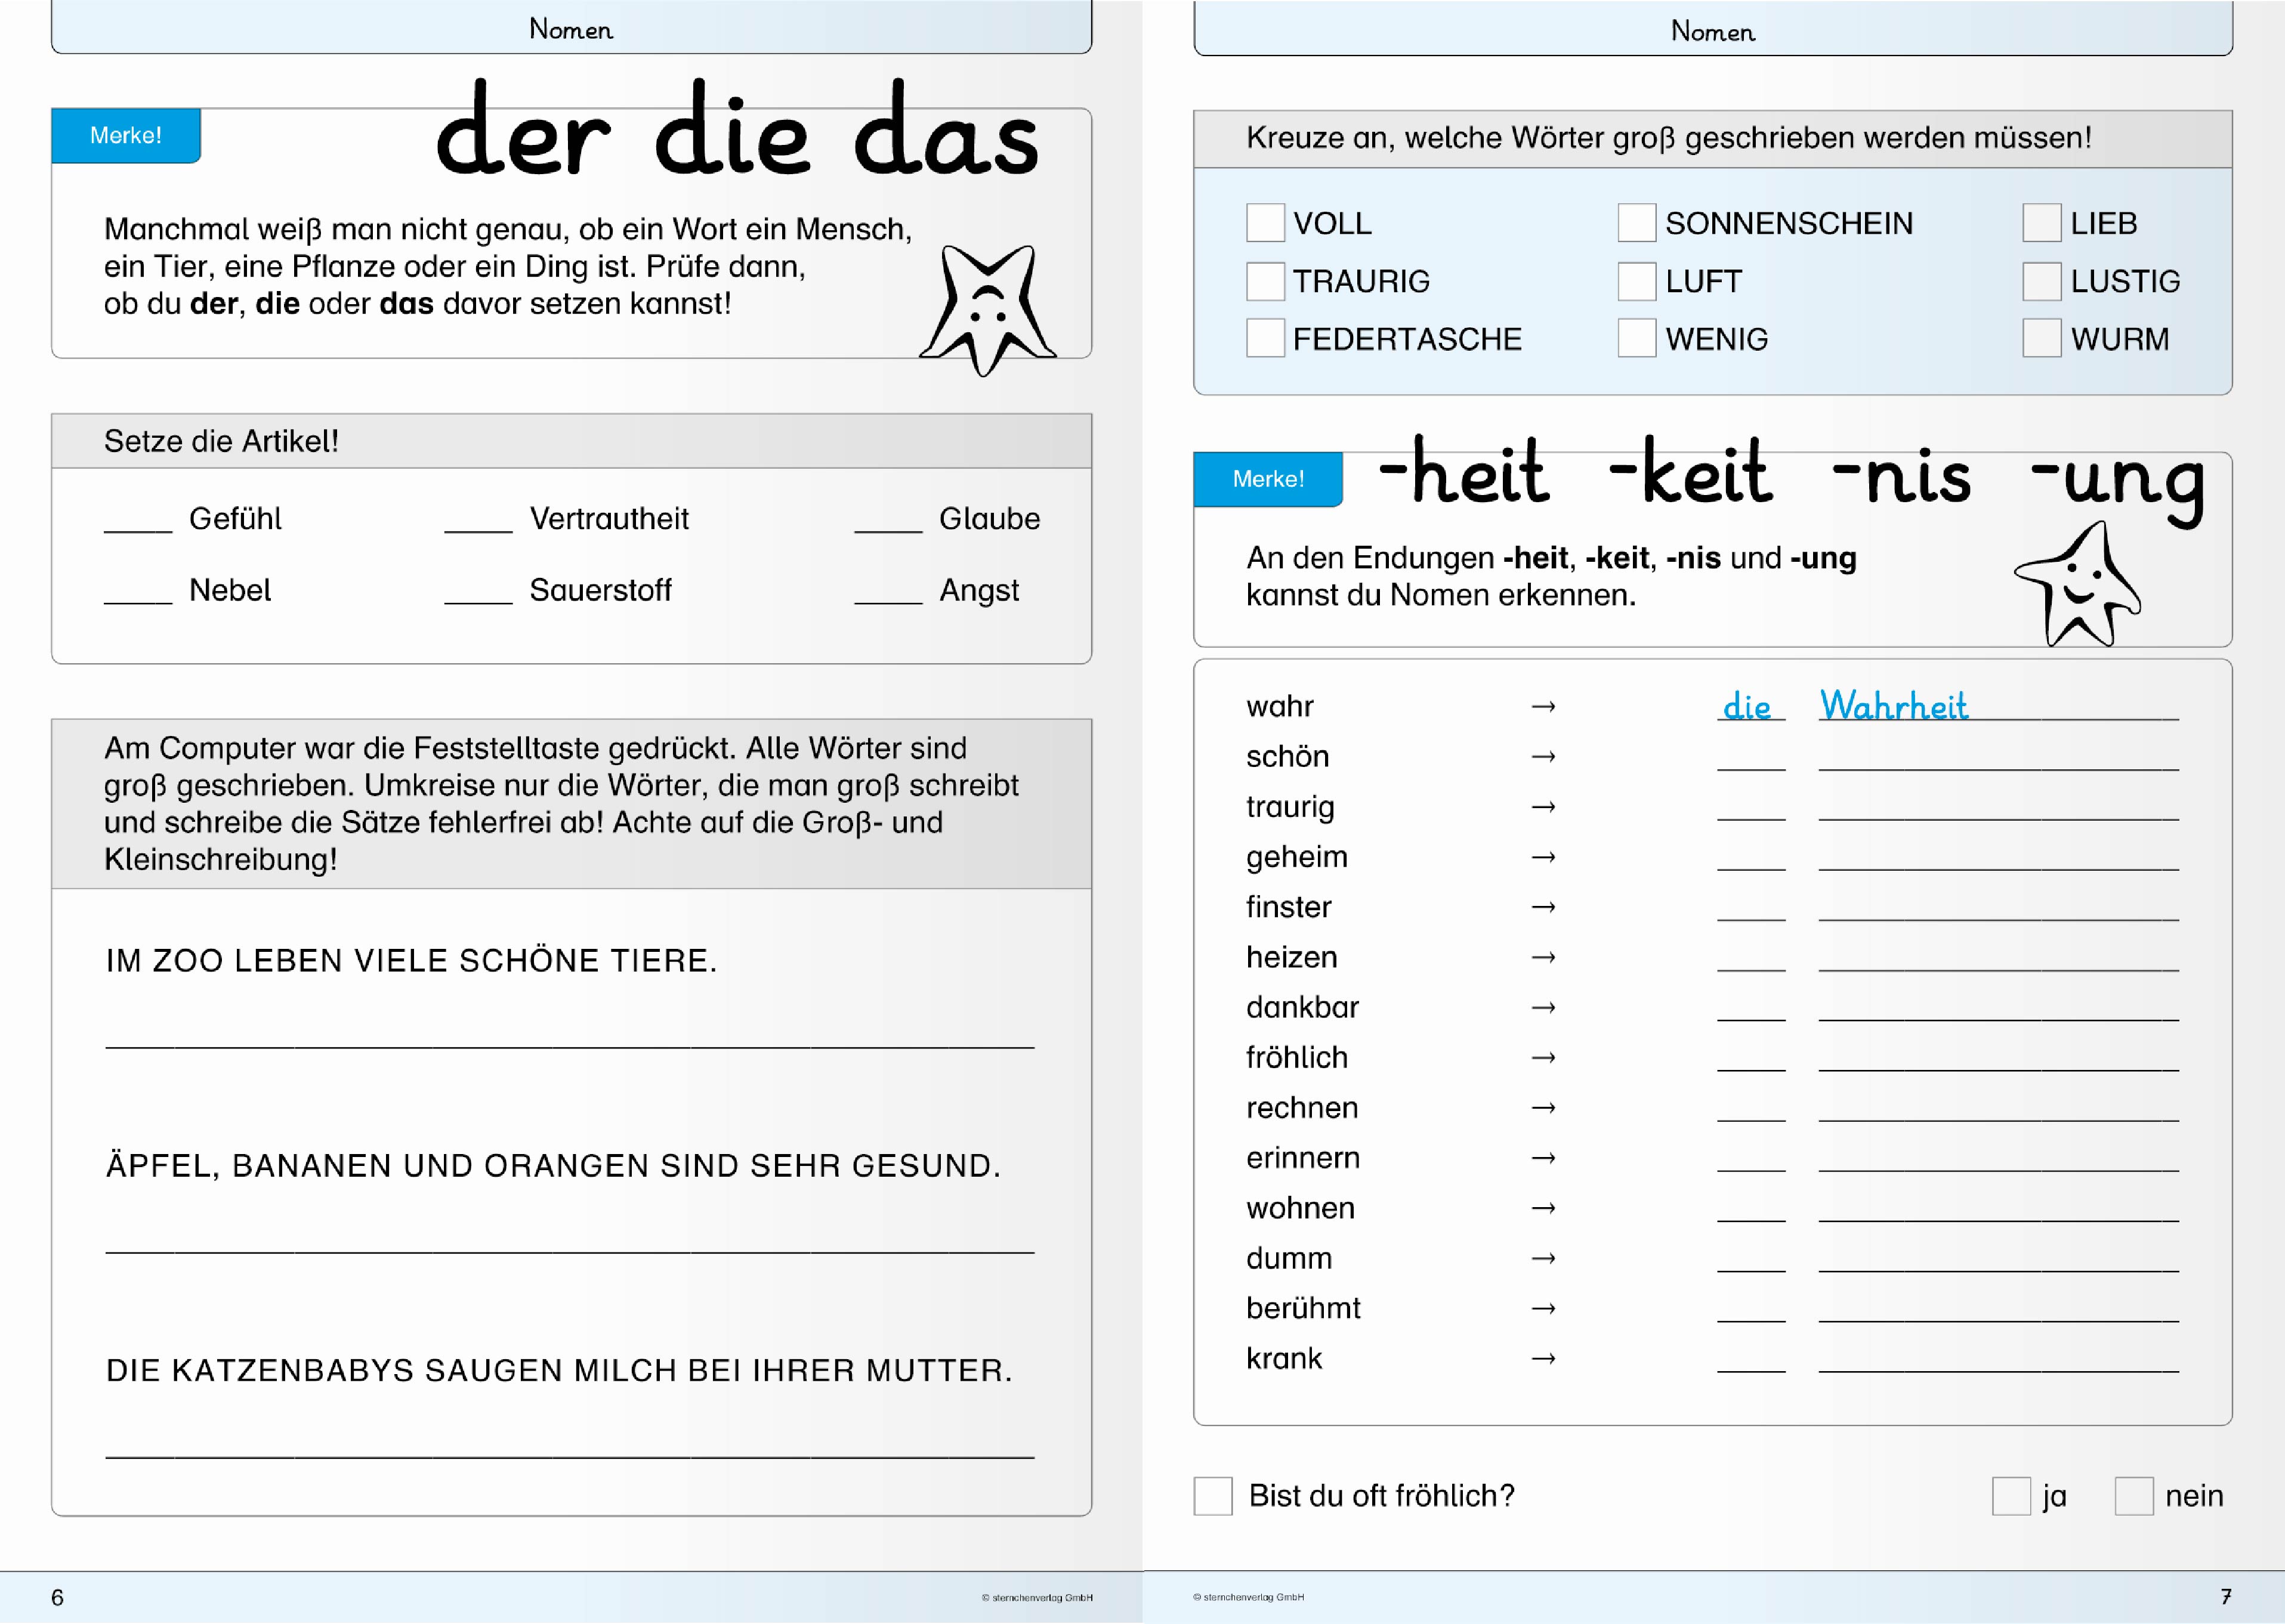Viewport: 2285px width, 1624px height.
Task: Mark the WURM checkbox
Action: point(2041,339)
